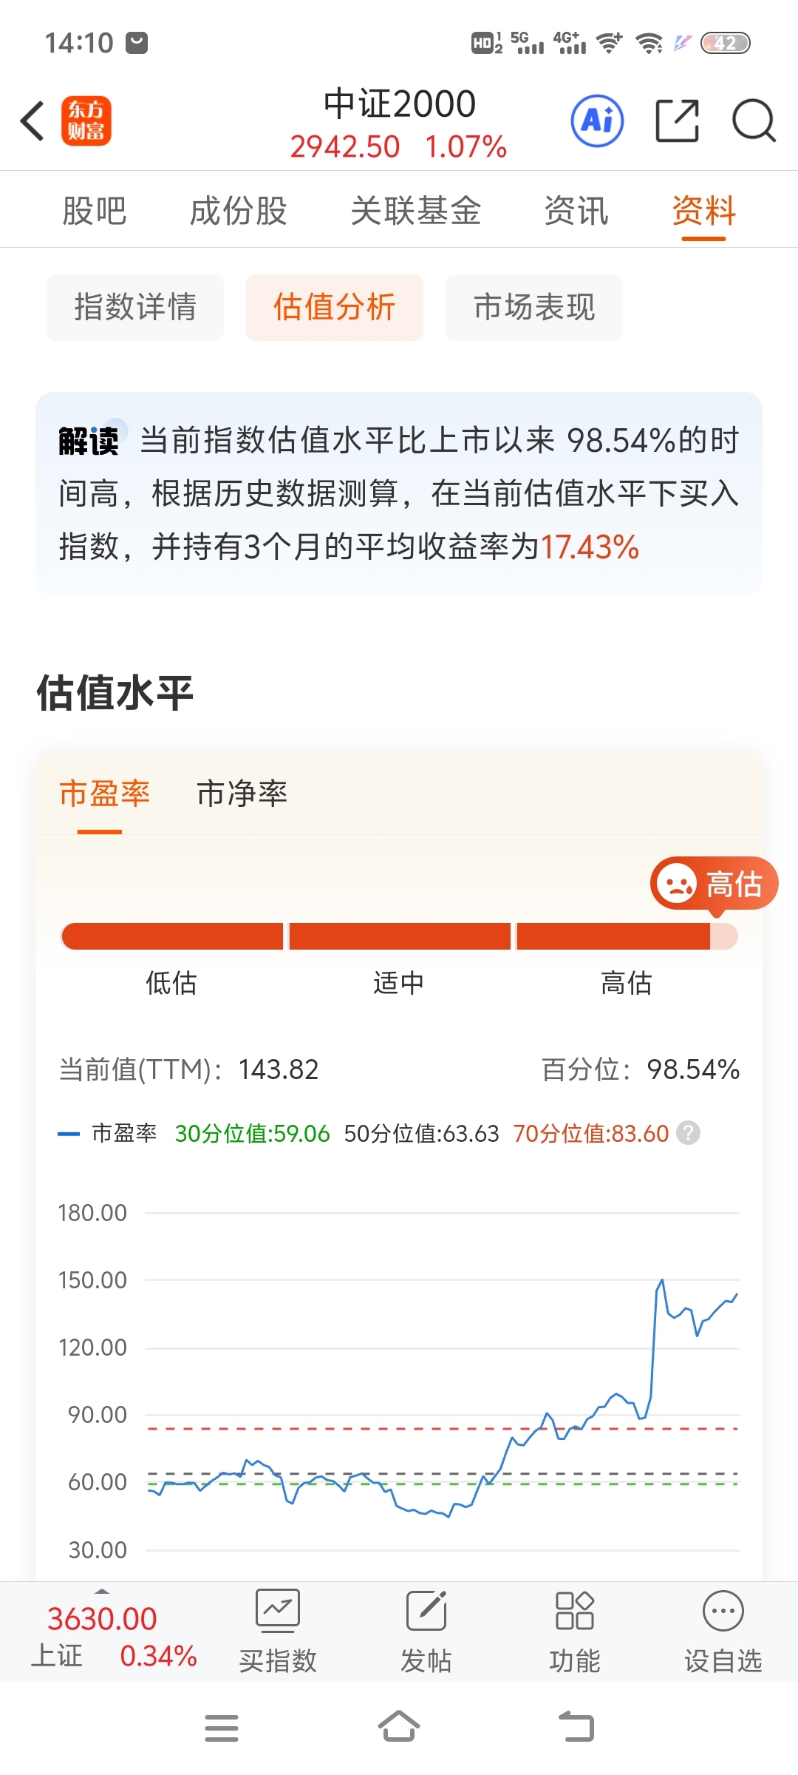Open the AI assistant icon

(x=597, y=121)
